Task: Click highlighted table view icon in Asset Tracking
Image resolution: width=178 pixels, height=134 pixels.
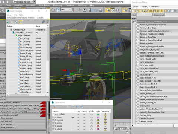Action: click(20, 22)
